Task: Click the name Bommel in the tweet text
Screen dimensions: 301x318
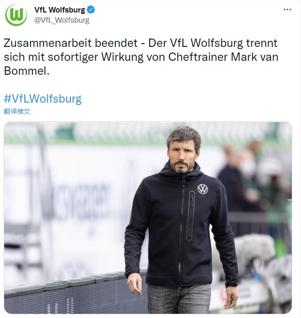Action: tap(26, 71)
